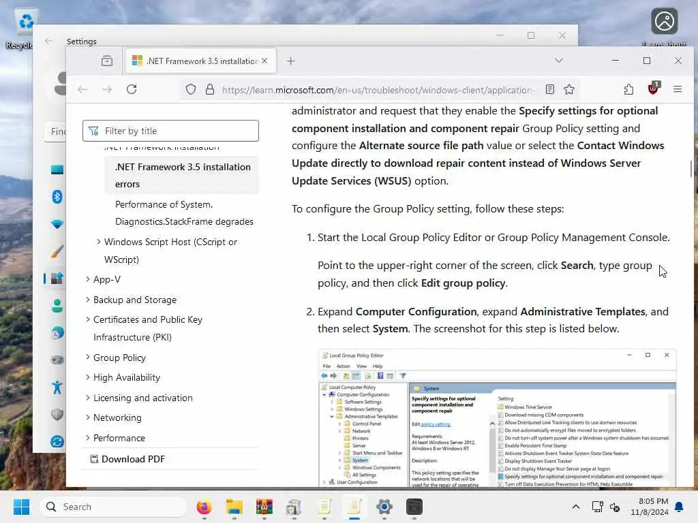Open Network wifi section in Settings sidebar

[57, 224]
